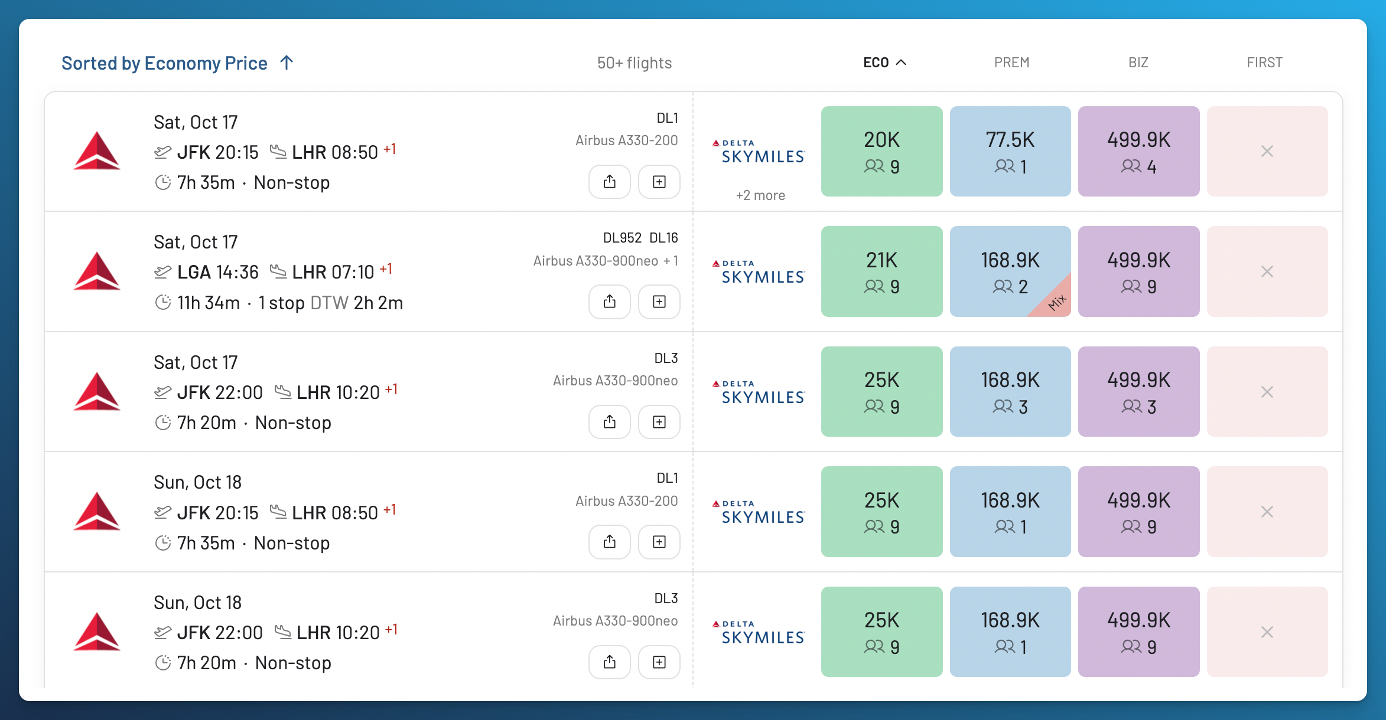
Task: Select 499.9K business fare with 4 seats
Action: (x=1139, y=151)
